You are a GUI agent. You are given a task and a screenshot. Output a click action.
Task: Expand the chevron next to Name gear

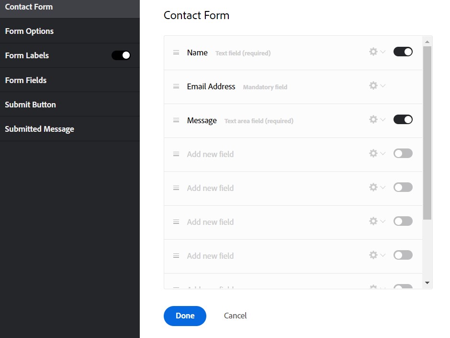[x=382, y=52]
